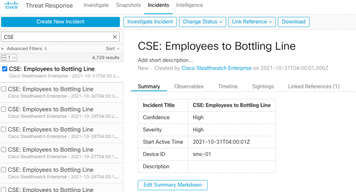Uncheck the 2021-10-31 incident checkbox
Image resolution: width=356 pixels, height=192 pixels.
(x=5, y=69)
